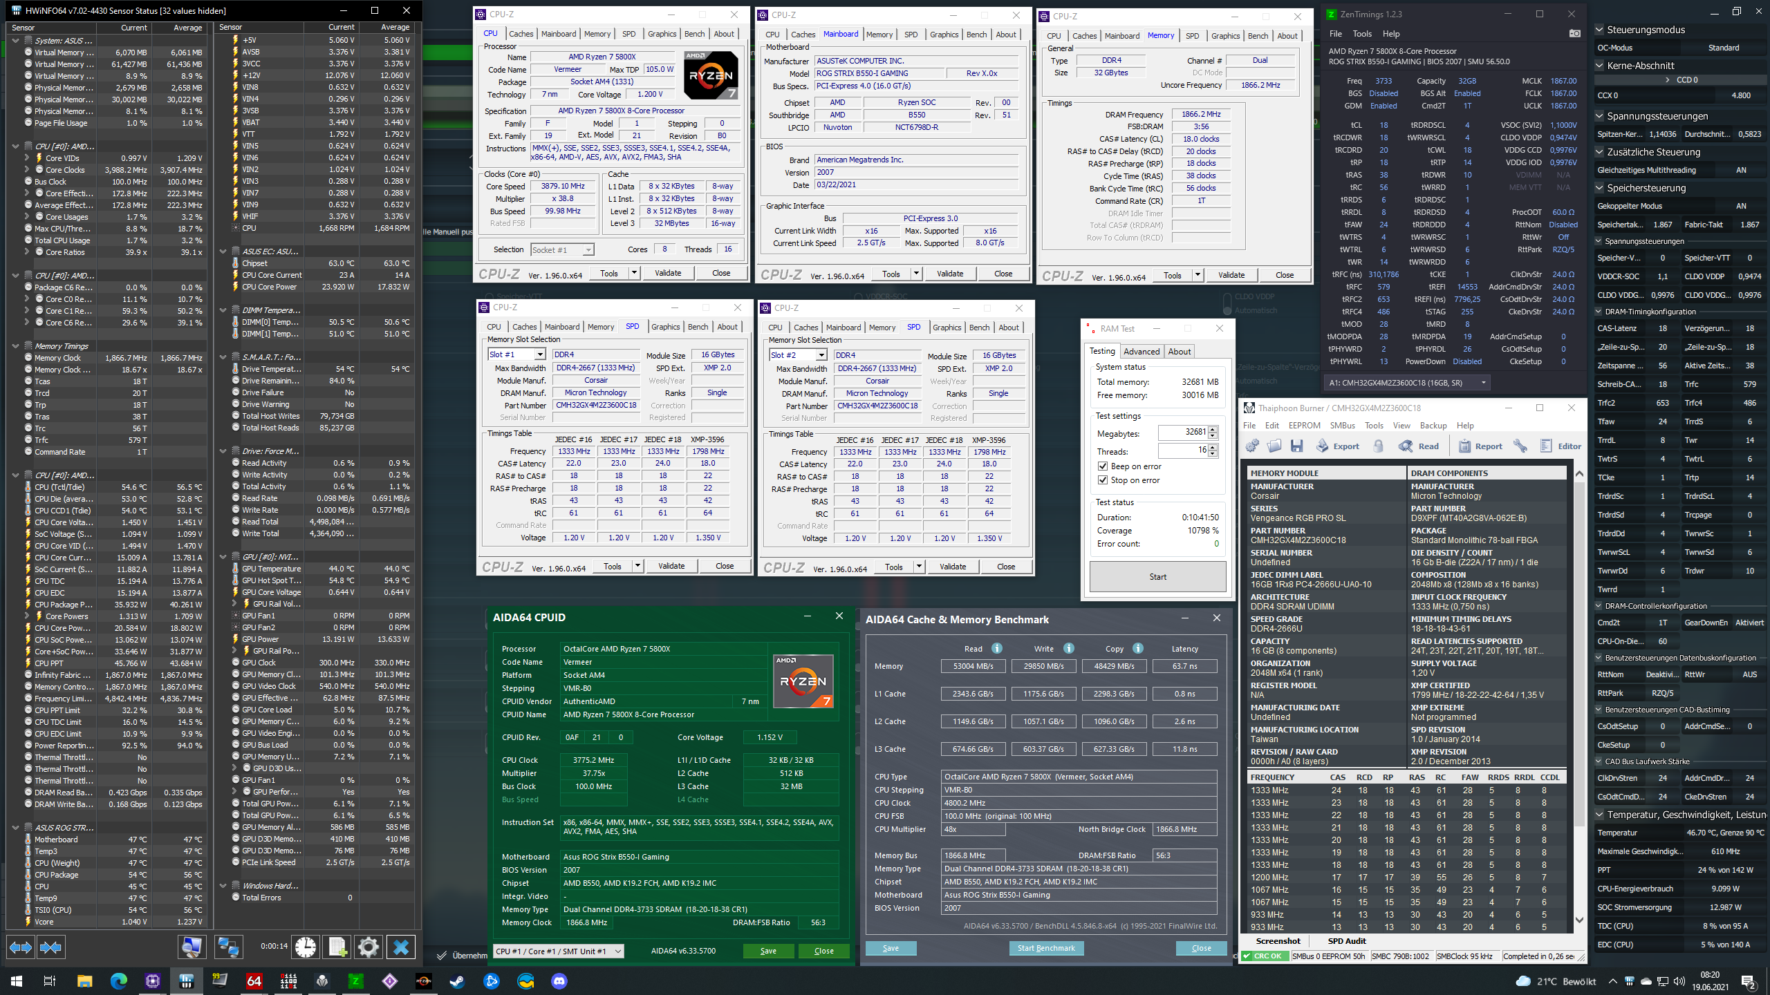Collapse Speichersteuerung section chevron
1770x995 pixels.
pos(1599,188)
